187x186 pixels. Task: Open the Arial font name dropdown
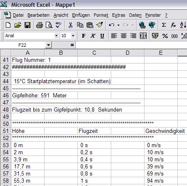point(56,36)
